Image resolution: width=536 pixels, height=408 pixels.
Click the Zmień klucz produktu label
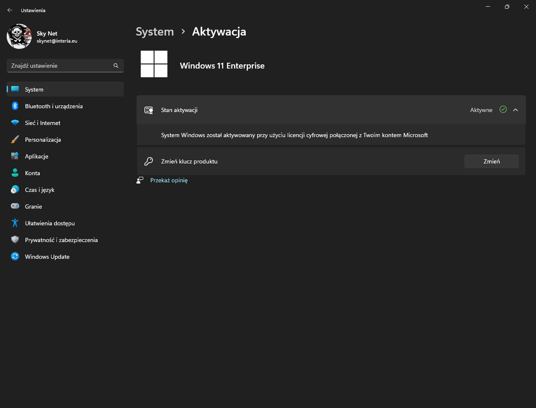(189, 161)
